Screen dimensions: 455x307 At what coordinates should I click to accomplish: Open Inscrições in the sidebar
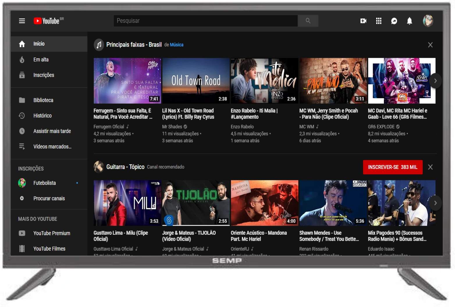tap(44, 75)
